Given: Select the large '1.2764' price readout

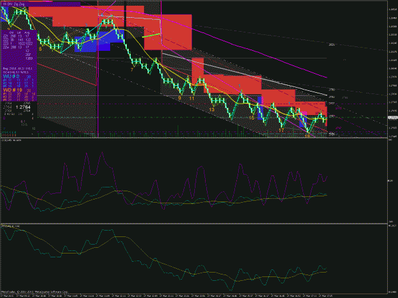Looking at the screenshot, I should 23,107.
